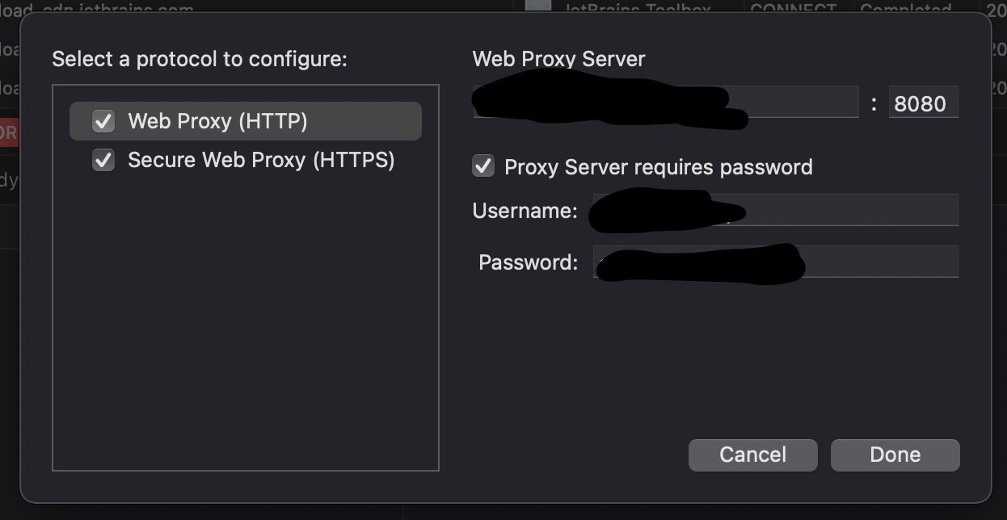Click inside the Username field
The height and width of the screenshot is (520, 1007).
(x=774, y=210)
